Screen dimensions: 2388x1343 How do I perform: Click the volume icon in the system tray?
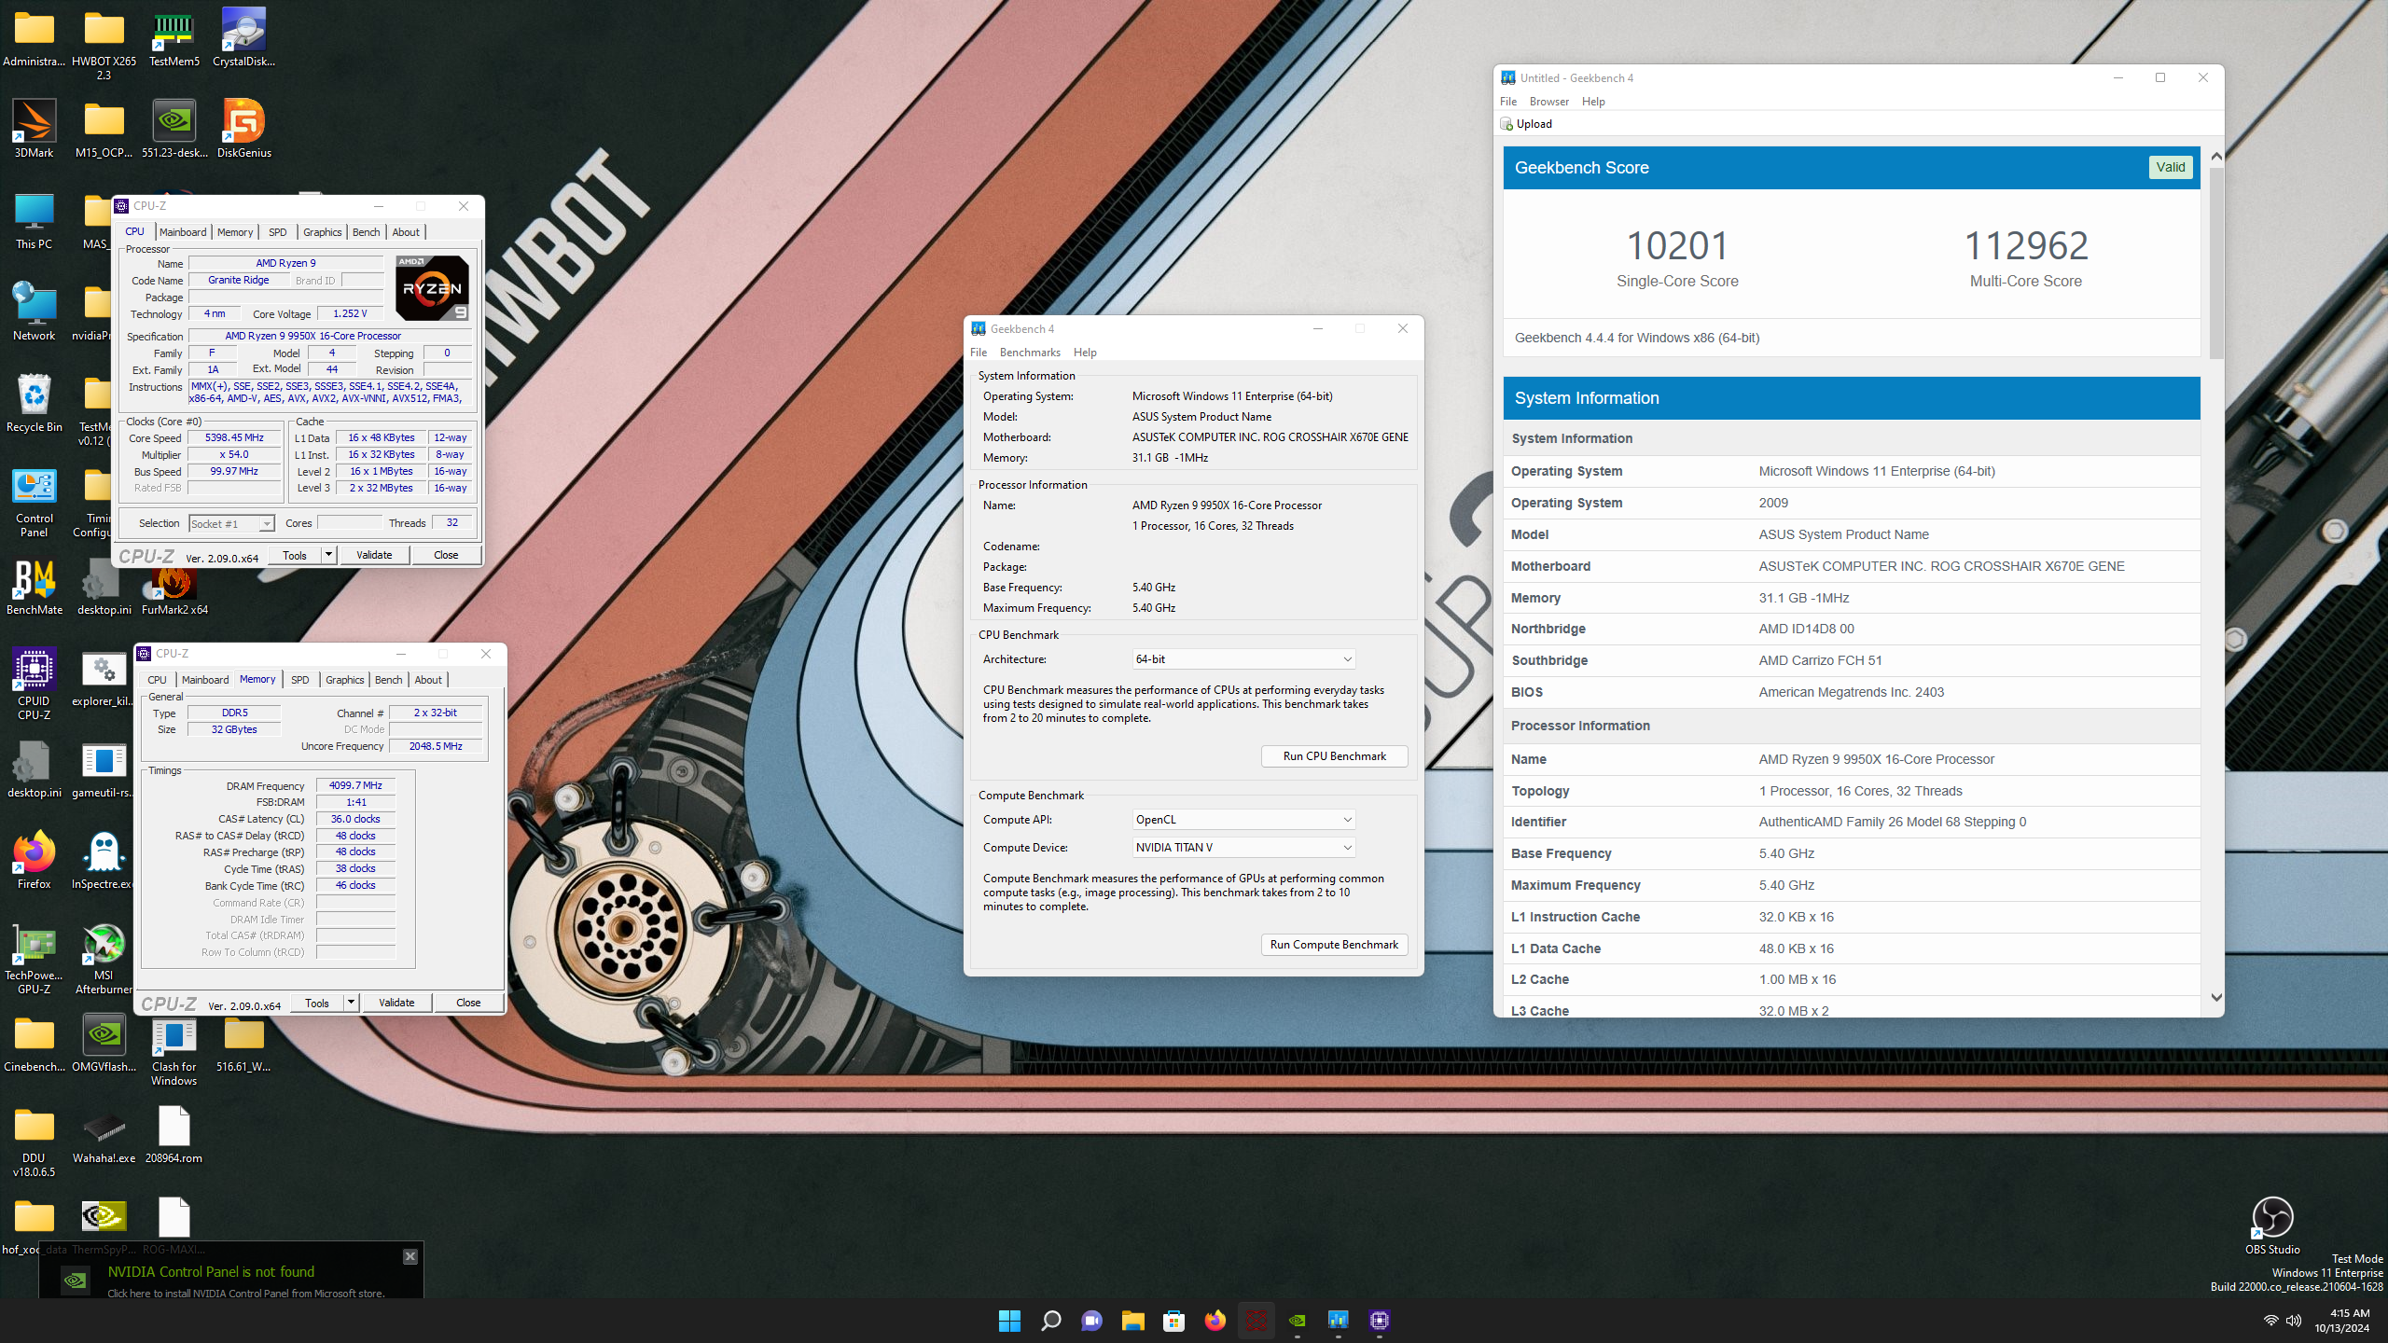(2294, 1321)
